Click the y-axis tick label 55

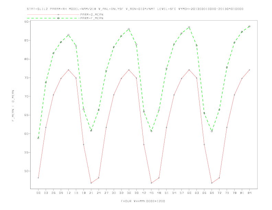(x=26, y=152)
